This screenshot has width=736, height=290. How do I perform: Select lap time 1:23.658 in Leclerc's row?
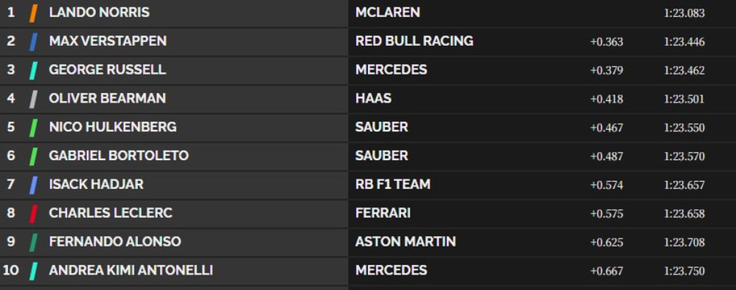[684, 214]
